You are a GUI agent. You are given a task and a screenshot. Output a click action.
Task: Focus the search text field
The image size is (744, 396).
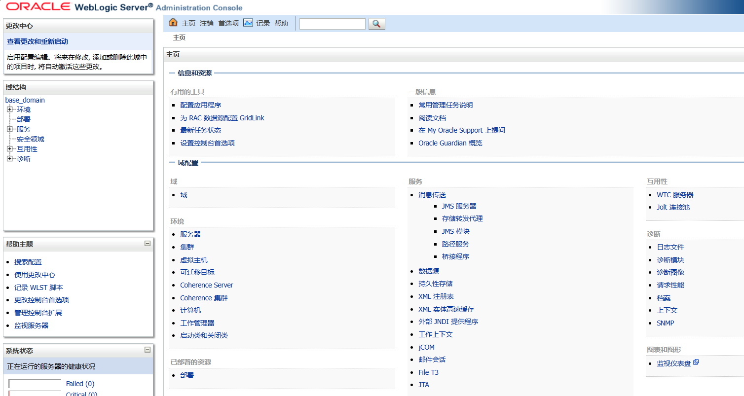[333, 24]
